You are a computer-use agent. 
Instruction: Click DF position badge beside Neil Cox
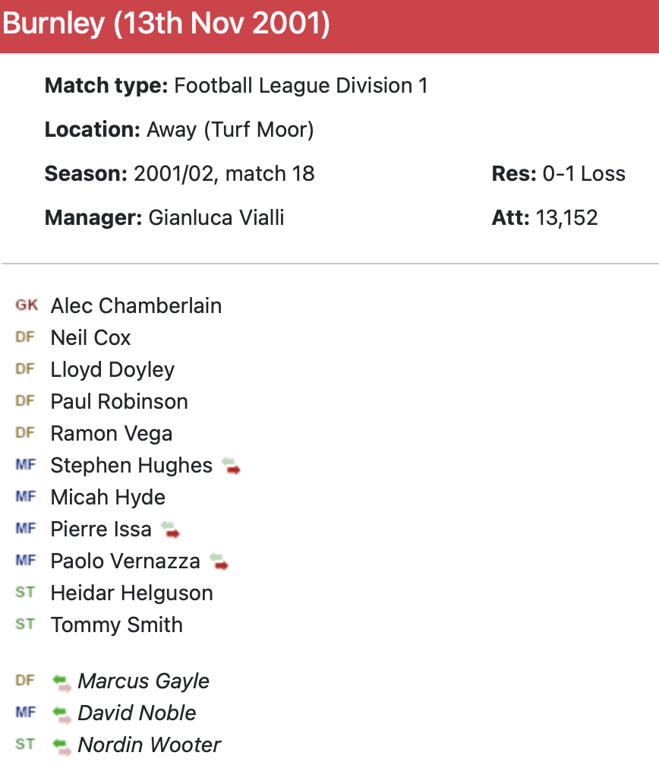25,337
